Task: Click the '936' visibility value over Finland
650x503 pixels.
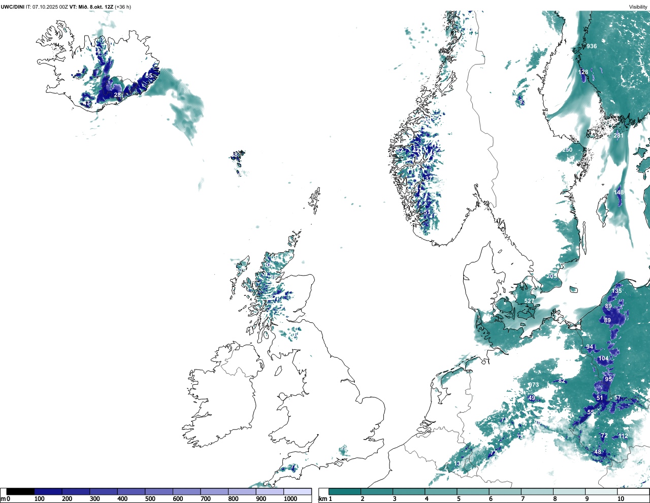Action: [592, 46]
